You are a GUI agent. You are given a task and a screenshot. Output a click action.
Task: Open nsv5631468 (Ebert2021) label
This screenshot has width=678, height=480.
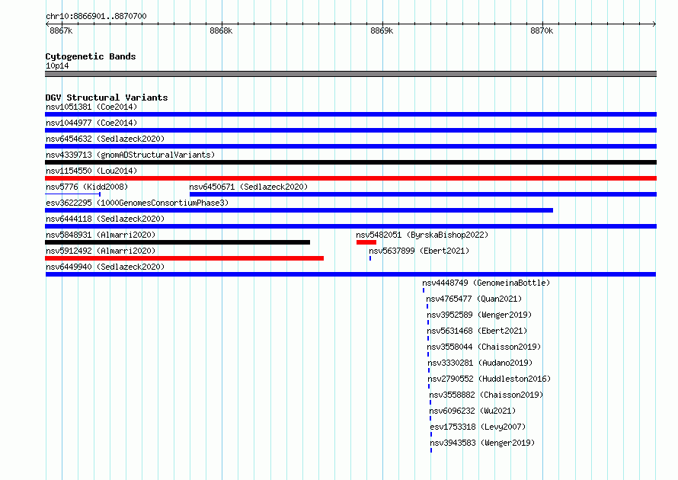coord(477,331)
